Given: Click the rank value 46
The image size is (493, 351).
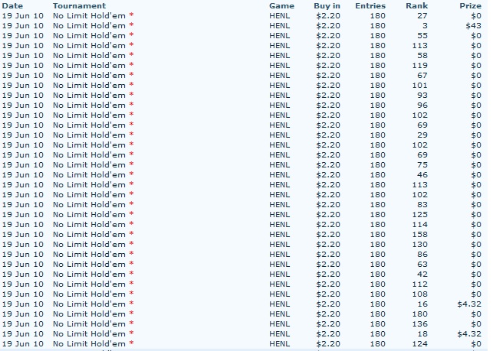Looking at the screenshot, I should coord(422,175).
